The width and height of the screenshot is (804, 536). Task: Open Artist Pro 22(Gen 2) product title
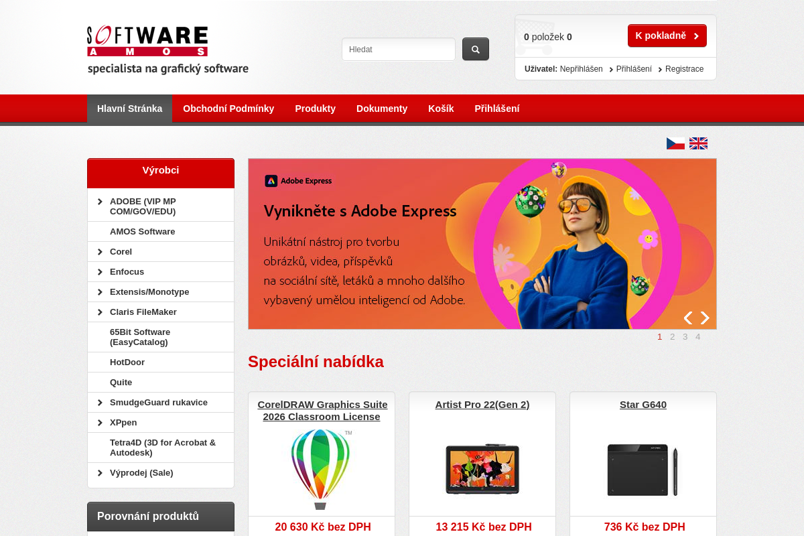click(x=482, y=405)
